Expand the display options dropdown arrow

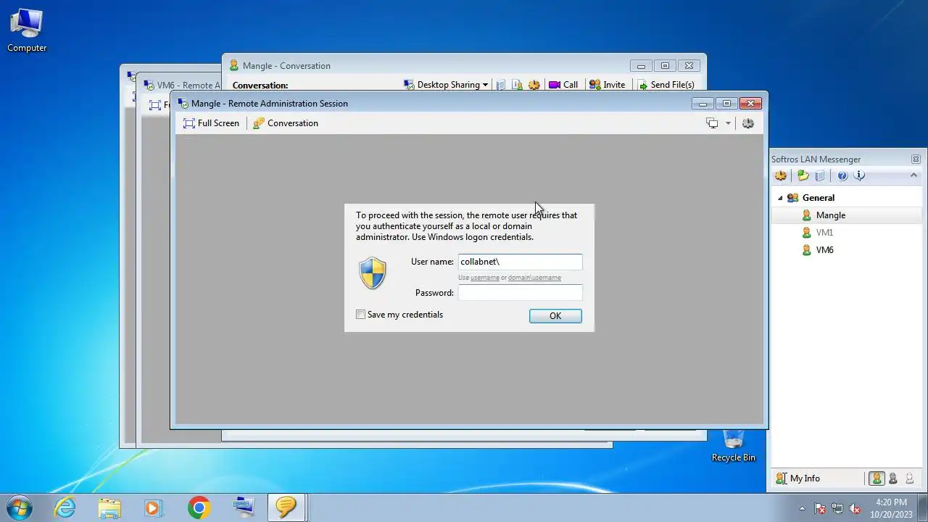728,123
